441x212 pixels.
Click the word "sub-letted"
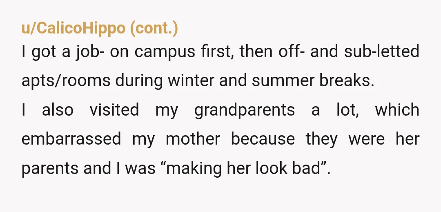(382, 51)
